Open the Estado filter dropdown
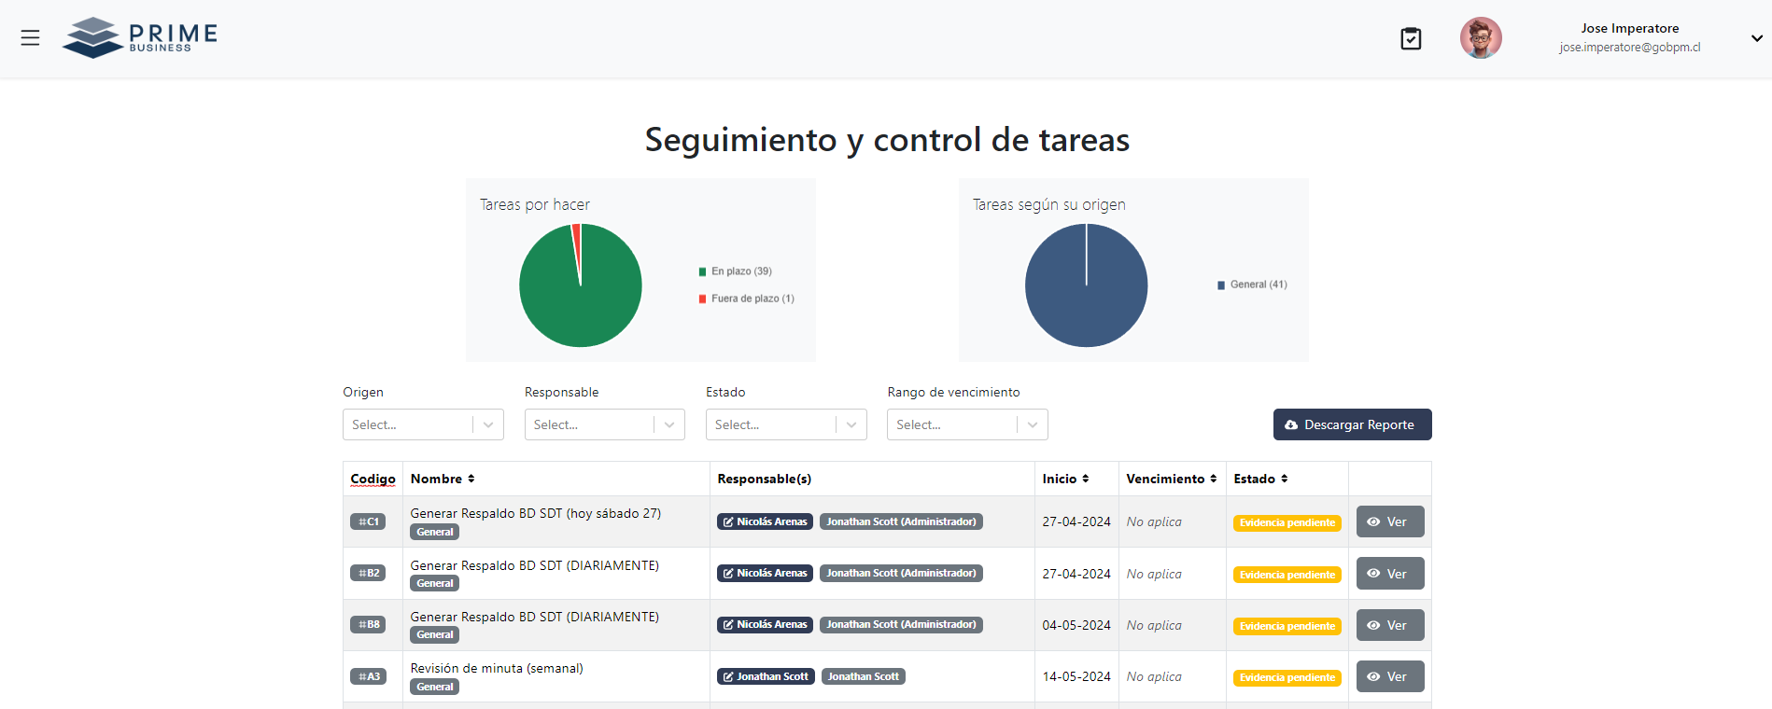 pos(785,424)
